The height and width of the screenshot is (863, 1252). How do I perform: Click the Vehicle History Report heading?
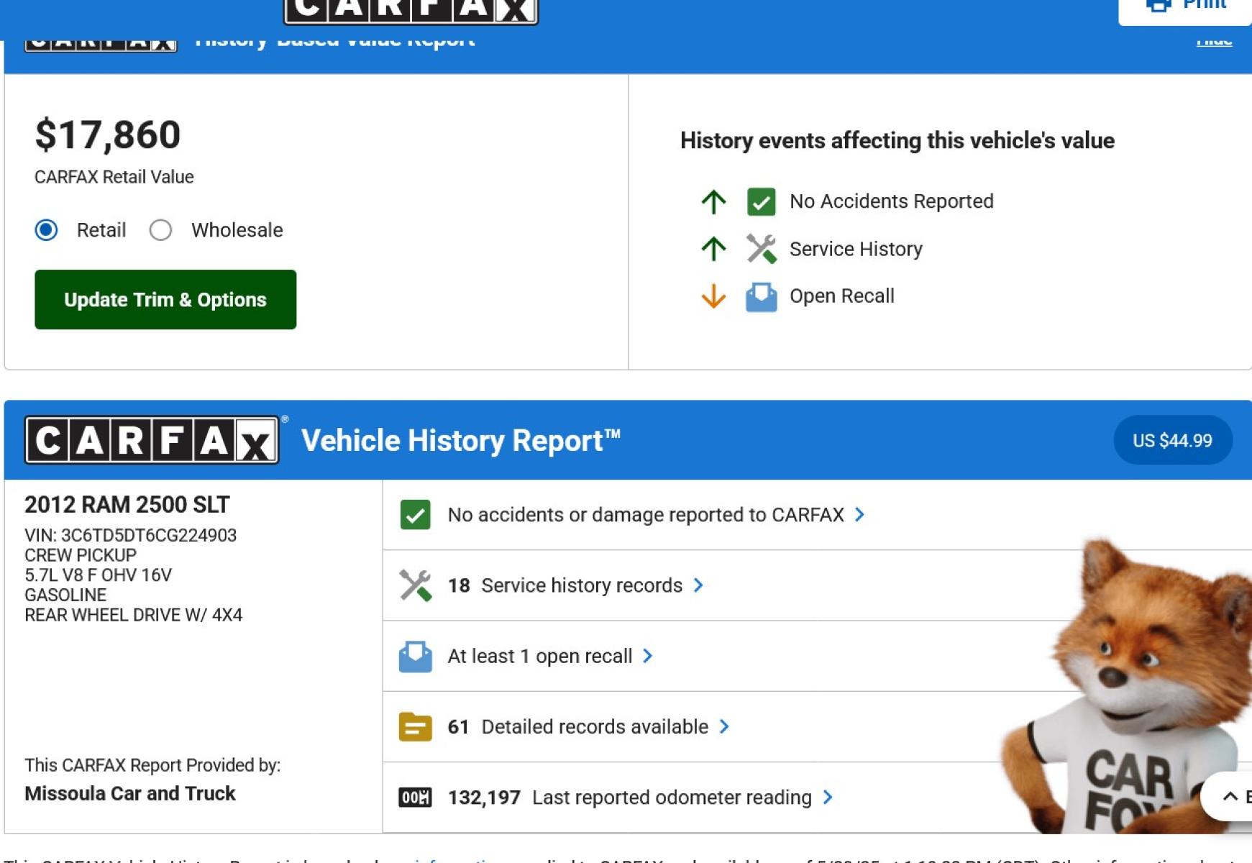pyautogui.click(x=461, y=441)
